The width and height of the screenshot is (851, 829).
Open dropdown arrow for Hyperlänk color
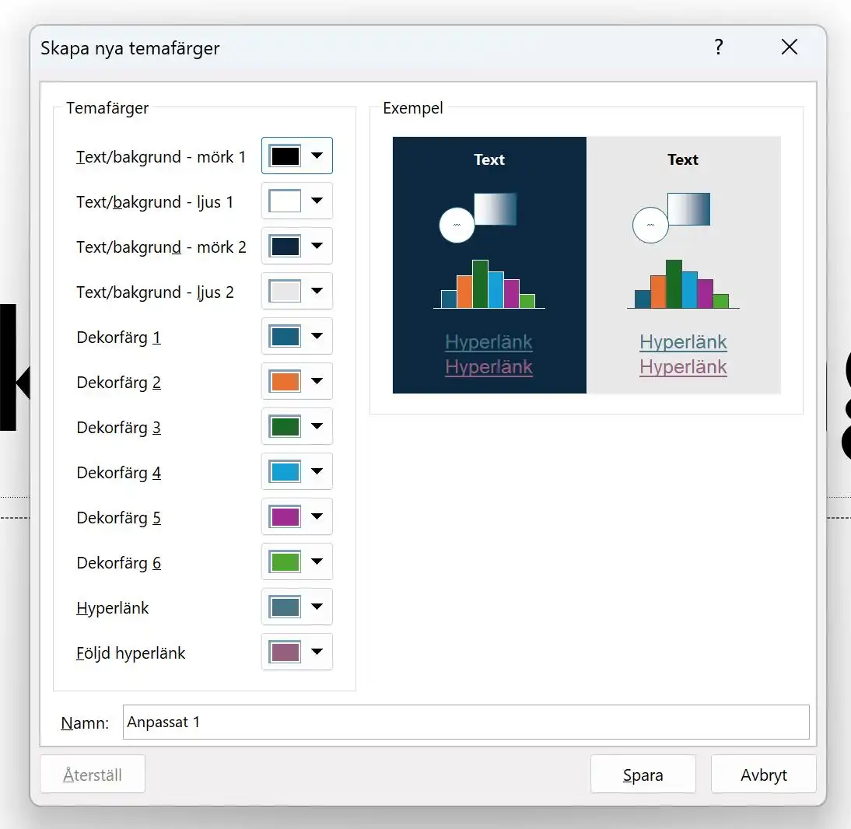[317, 606]
